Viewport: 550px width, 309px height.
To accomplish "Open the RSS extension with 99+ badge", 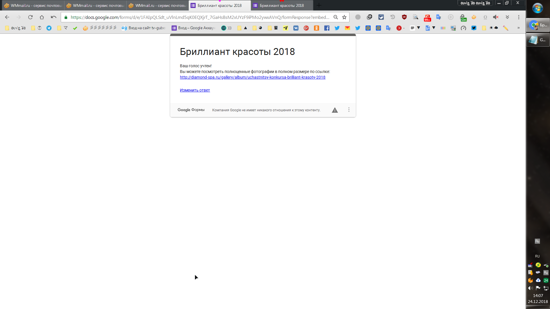I will click(427, 18).
